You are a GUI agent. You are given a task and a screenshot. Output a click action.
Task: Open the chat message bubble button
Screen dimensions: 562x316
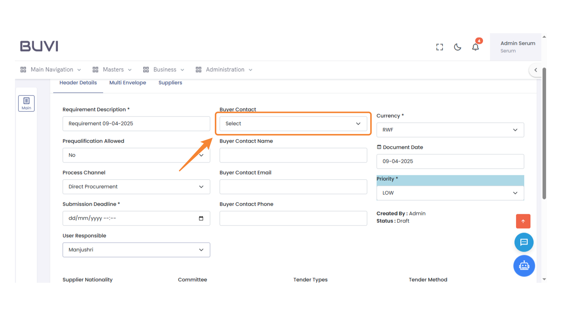click(x=524, y=242)
